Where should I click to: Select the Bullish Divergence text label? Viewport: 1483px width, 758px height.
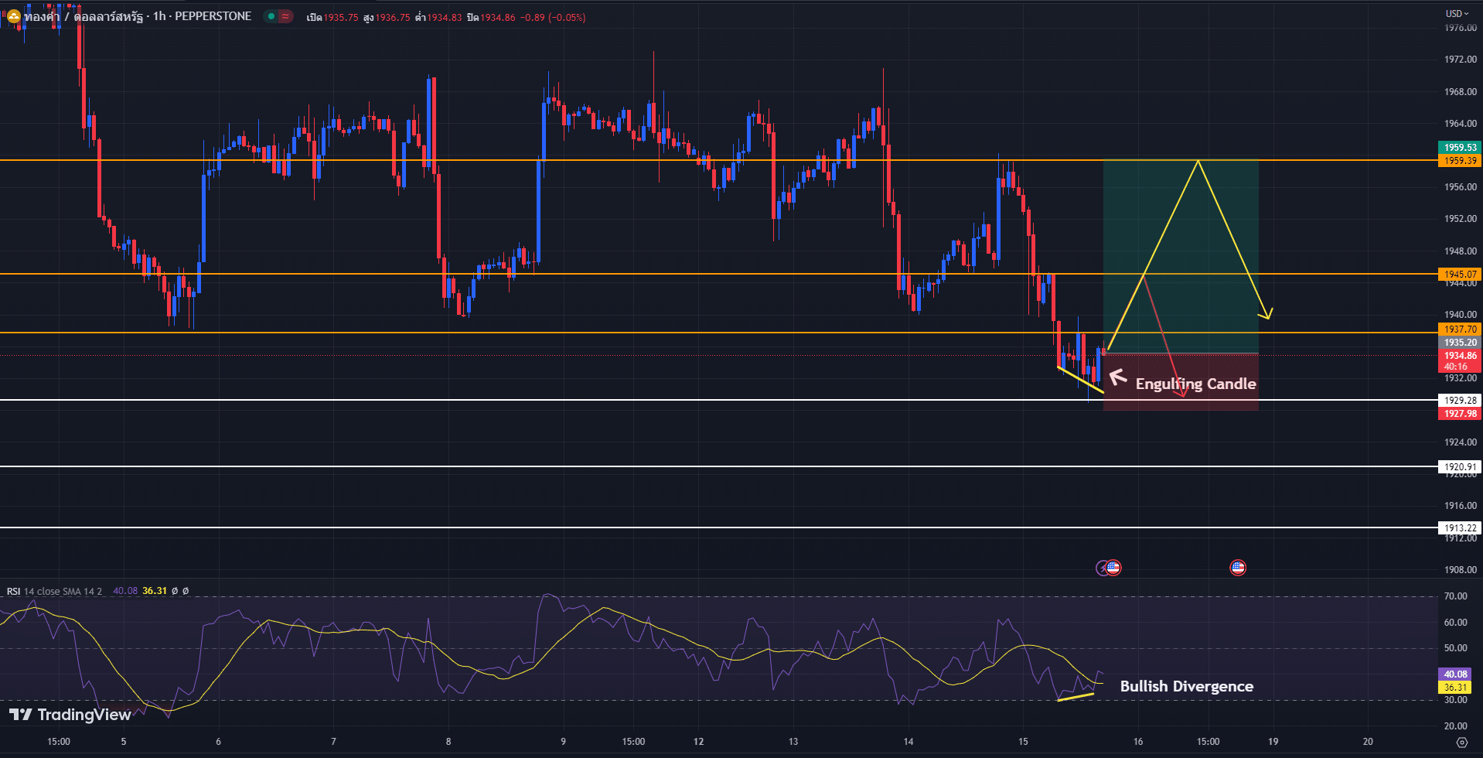click(x=1186, y=686)
